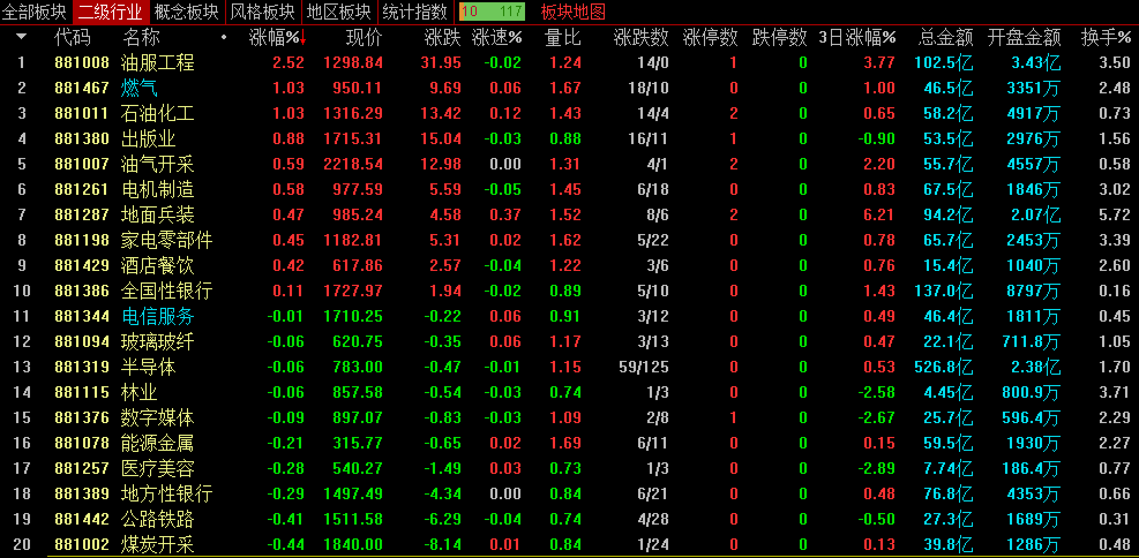
Task: Select 能源金属 sector name
Action: click(x=158, y=443)
